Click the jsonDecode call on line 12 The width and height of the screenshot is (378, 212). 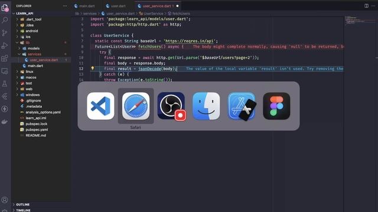coord(149,69)
